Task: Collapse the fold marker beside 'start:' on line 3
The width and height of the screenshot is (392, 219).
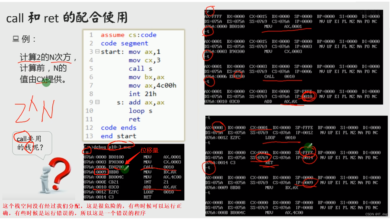Action: 97,52
